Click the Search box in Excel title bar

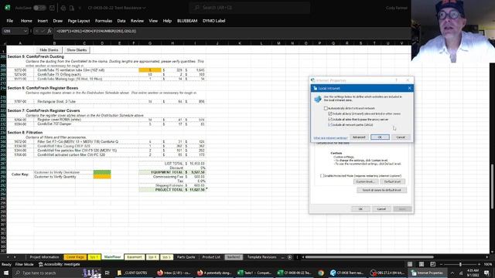[249, 8]
